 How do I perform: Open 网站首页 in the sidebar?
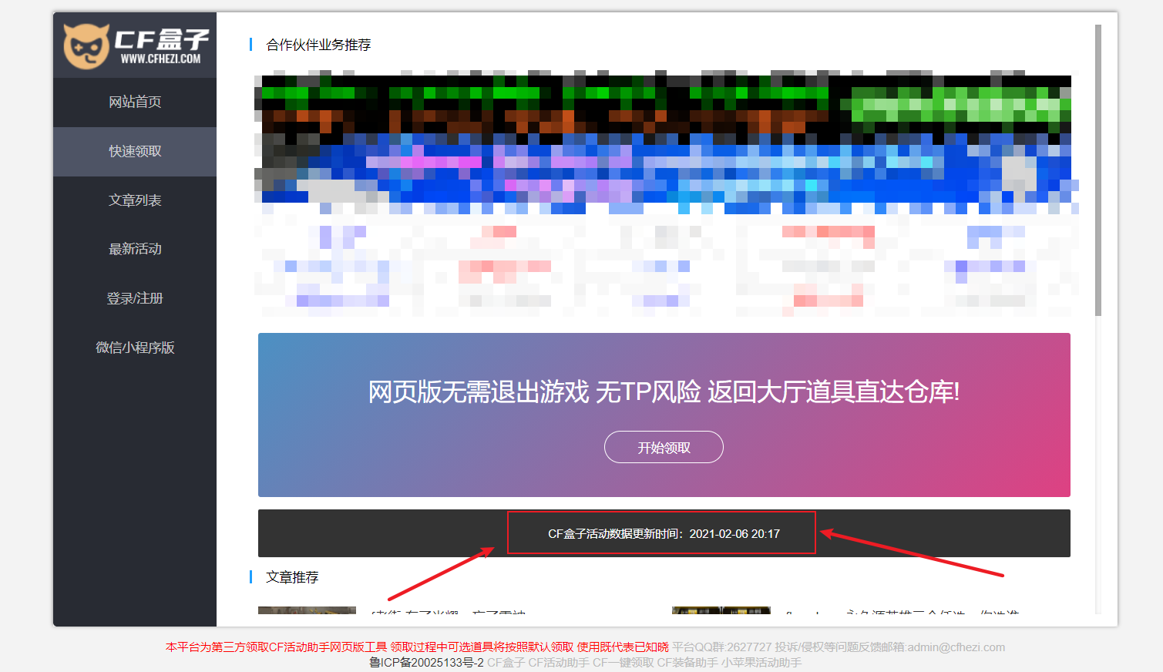click(x=135, y=102)
